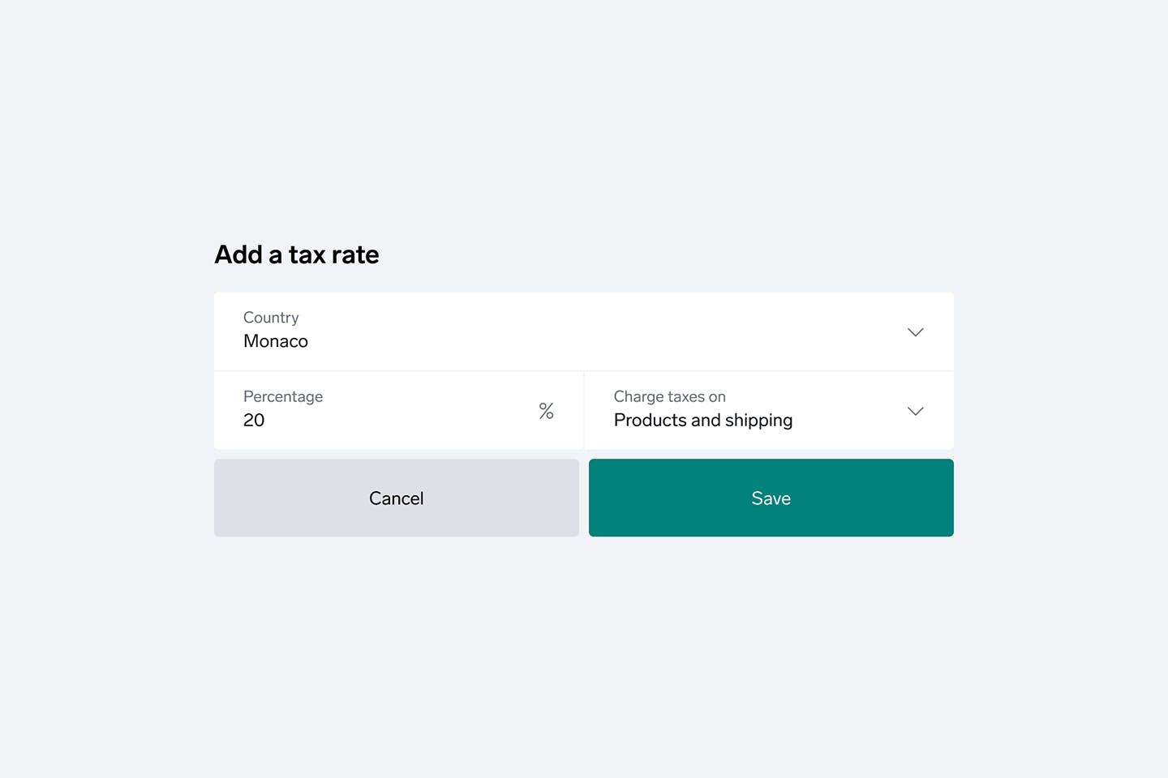
Task: Dismiss the tax rate form via Cancel
Action: click(x=397, y=498)
